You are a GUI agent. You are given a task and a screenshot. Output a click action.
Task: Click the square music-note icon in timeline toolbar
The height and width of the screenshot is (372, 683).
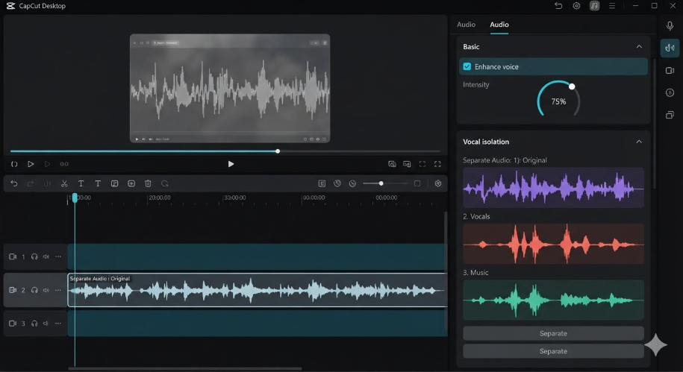(x=114, y=183)
